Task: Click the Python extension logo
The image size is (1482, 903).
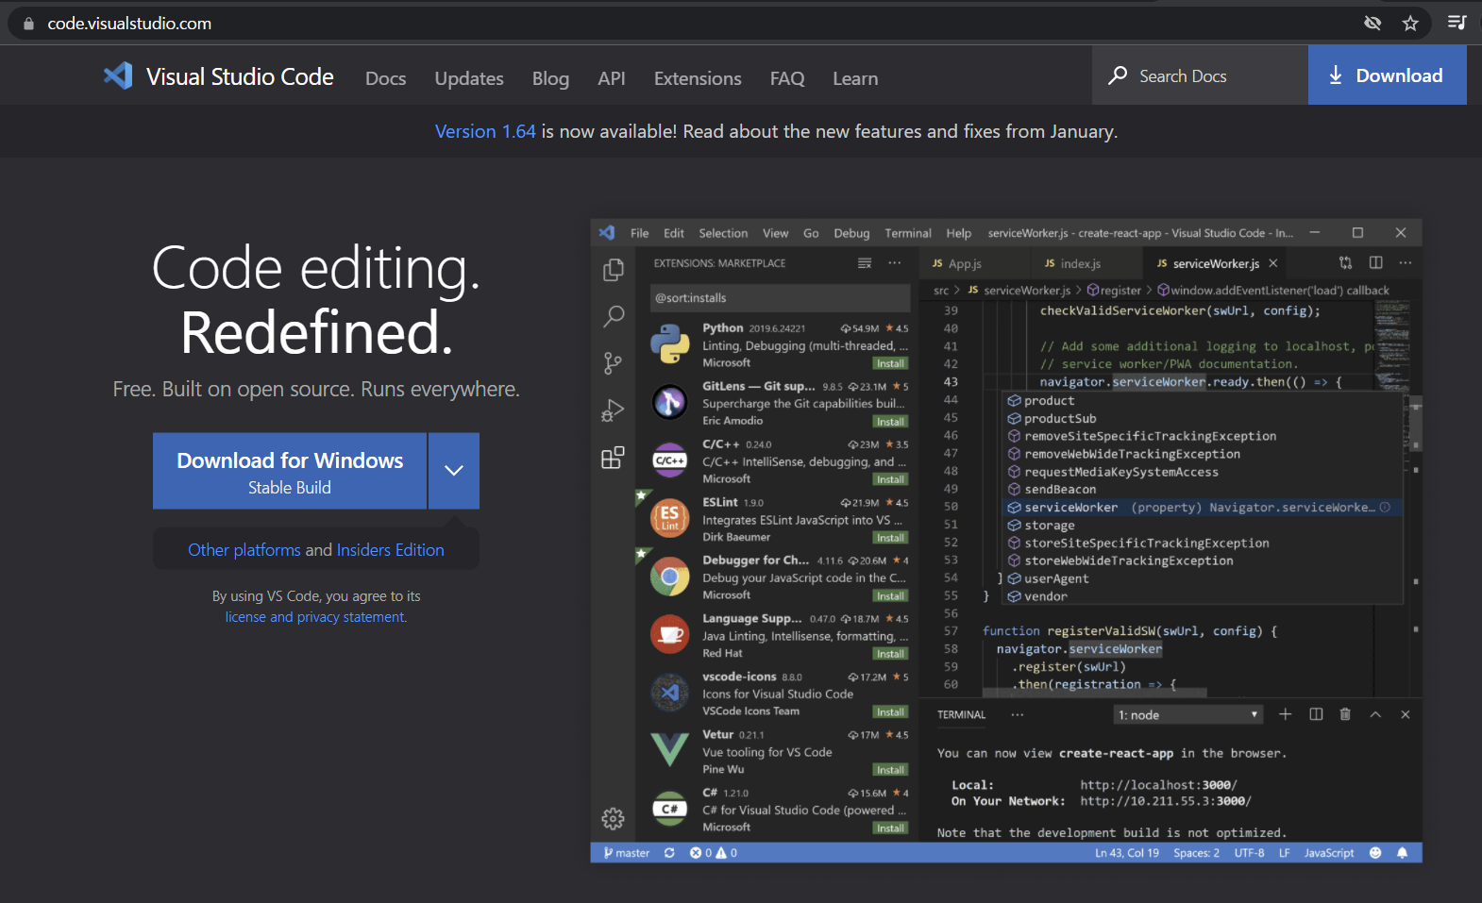Action: pyautogui.click(x=670, y=343)
